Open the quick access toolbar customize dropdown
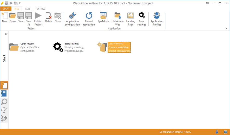This screenshot has height=135, width=230. (20, 3)
